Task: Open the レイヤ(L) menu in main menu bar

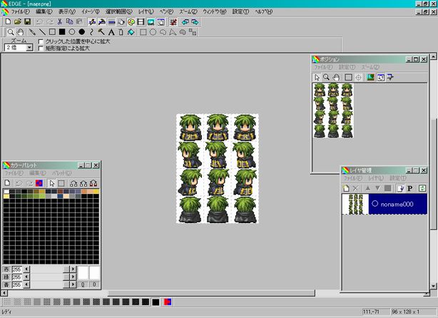Action: [146, 11]
